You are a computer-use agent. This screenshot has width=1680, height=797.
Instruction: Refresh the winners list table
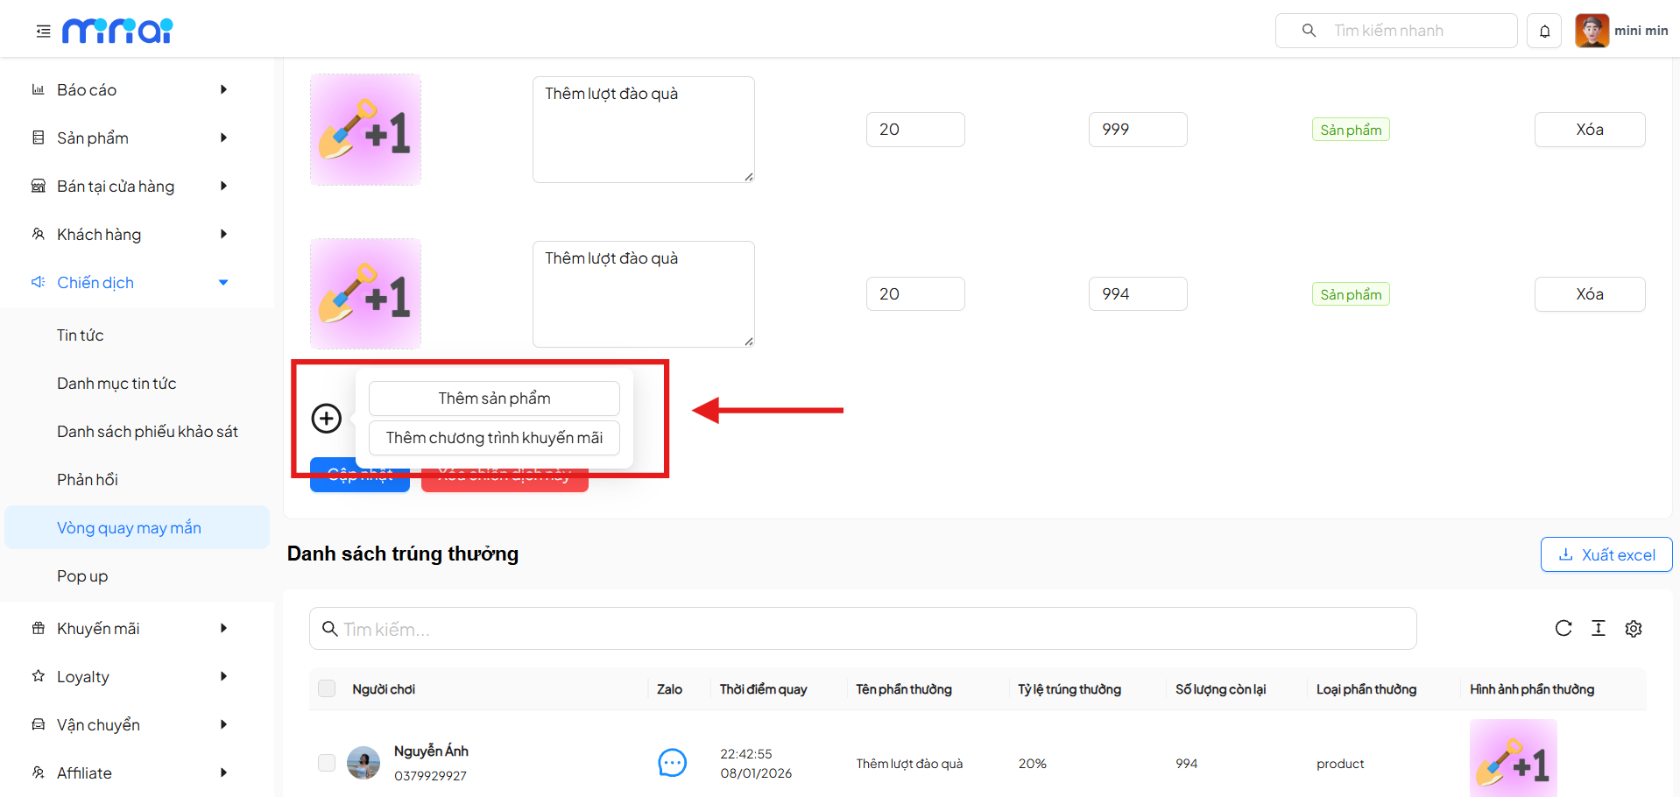1563,628
